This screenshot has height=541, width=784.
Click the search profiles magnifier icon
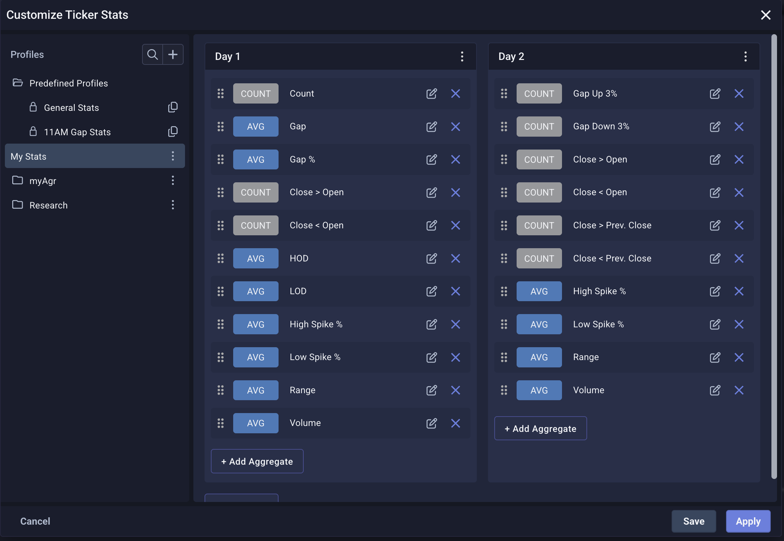click(153, 54)
